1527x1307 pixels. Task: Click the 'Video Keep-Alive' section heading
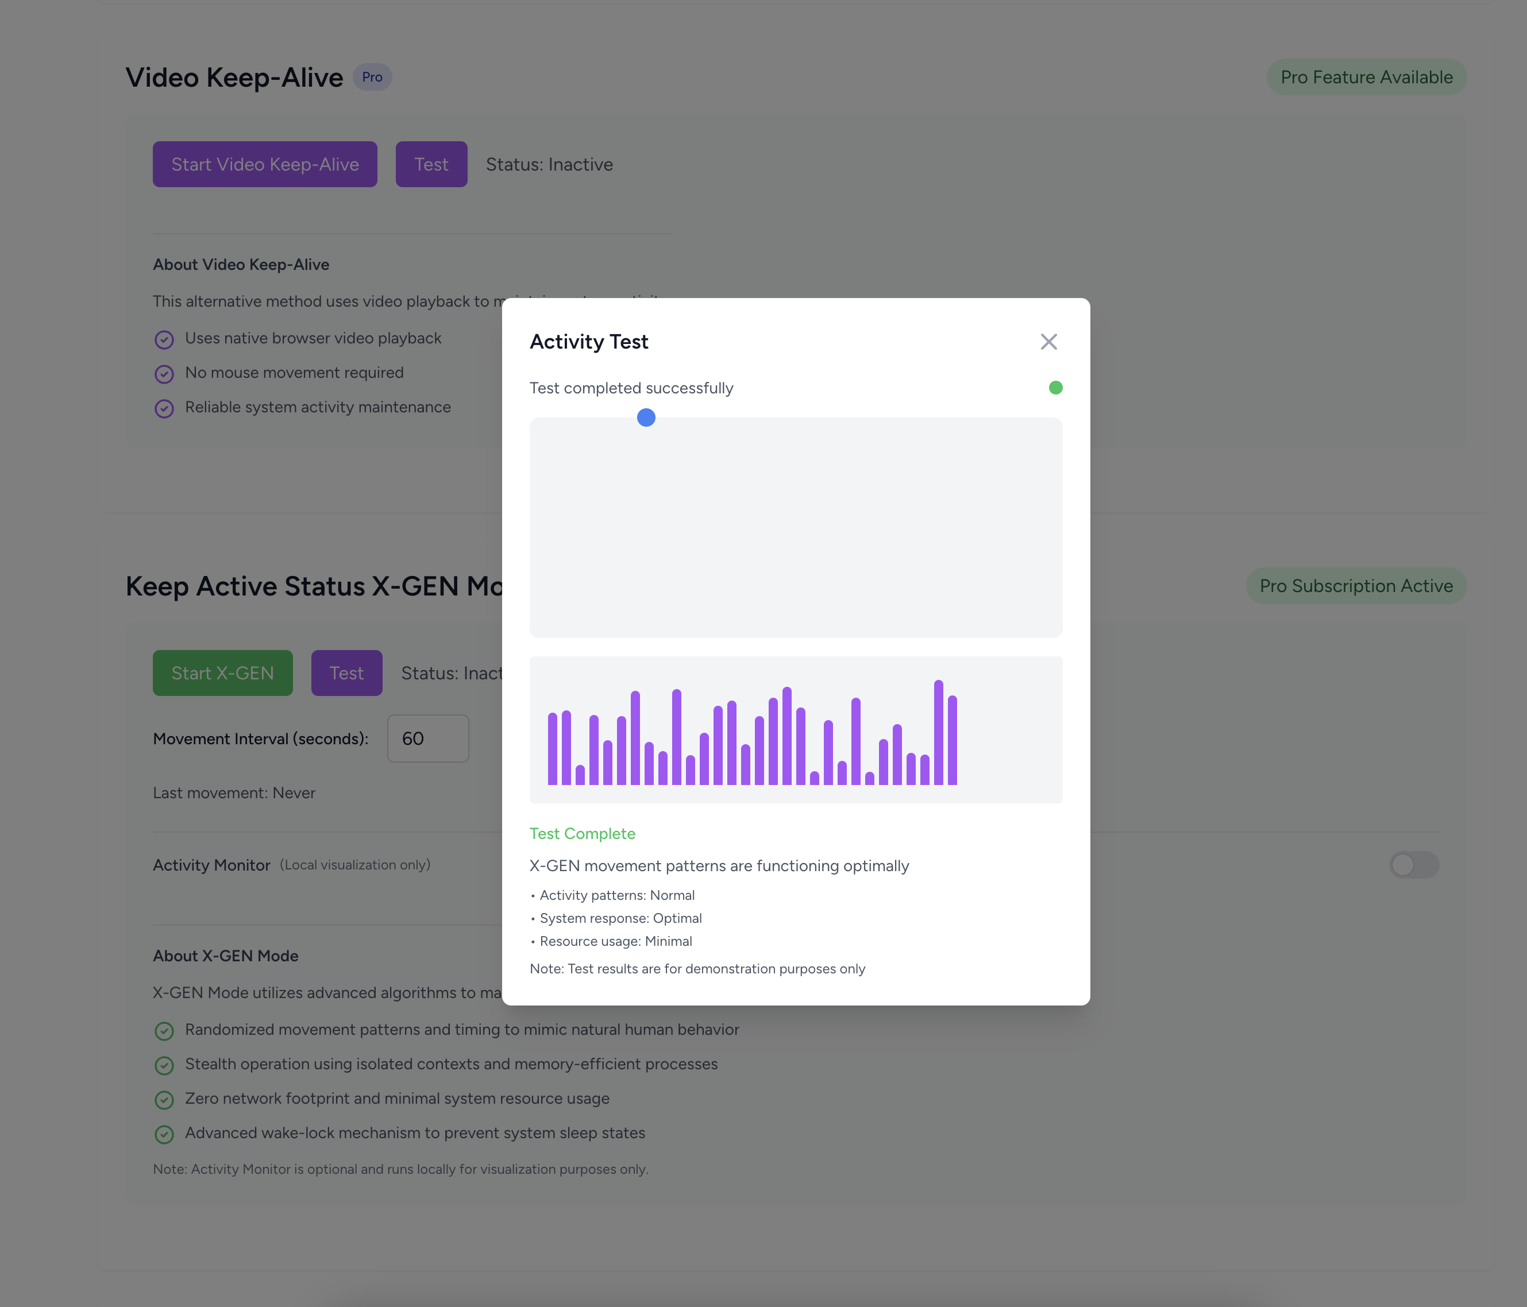pyautogui.click(x=234, y=78)
